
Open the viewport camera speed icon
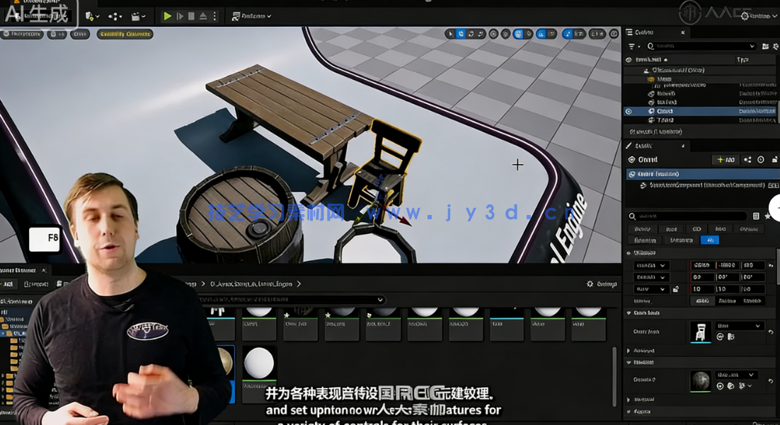click(596, 33)
